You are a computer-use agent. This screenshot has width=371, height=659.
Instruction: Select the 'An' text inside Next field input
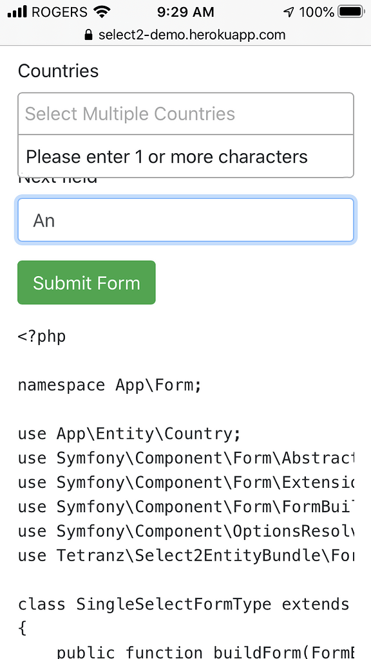click(43, 219)
